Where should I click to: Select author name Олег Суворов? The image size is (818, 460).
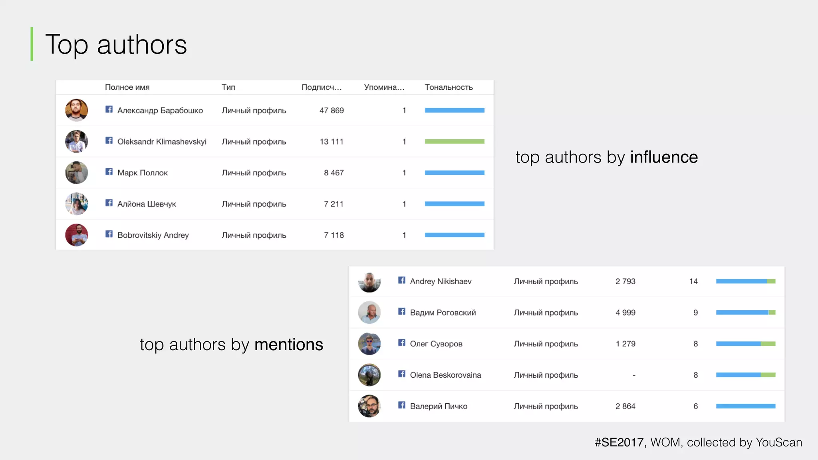pos(436,344)
